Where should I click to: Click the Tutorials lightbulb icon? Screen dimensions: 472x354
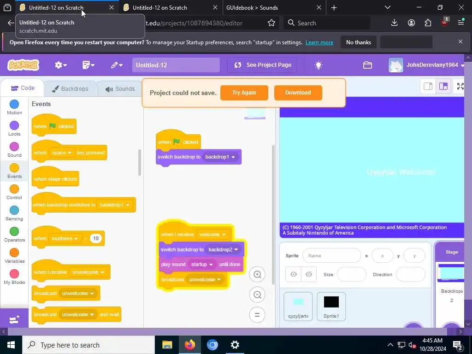tap(318, 65)
